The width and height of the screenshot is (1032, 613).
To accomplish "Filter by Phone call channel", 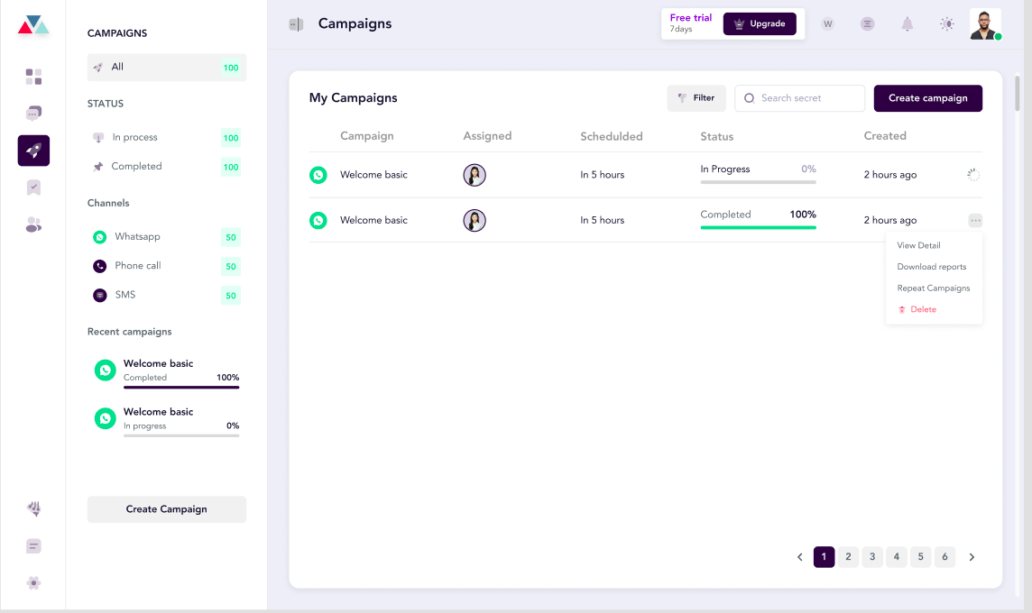I will click(x=167, y=266).
